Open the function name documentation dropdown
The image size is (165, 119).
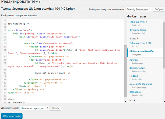pyautogui.click(x=34, y=108)
